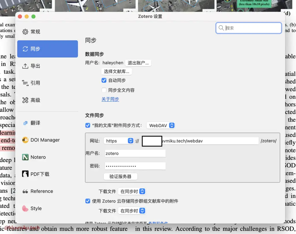Click the 数据同步 section heading
296x234 pixels.
(x=95, y=54)
